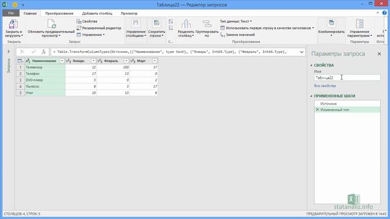Open filter dropdown for Март column

155,61
